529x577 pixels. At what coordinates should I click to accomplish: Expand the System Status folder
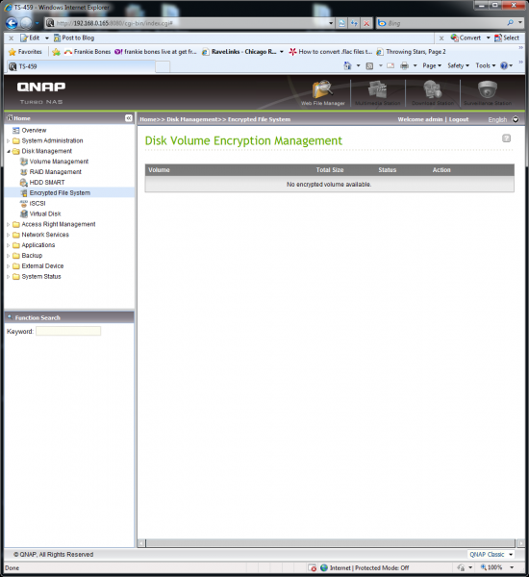(8, 276)
